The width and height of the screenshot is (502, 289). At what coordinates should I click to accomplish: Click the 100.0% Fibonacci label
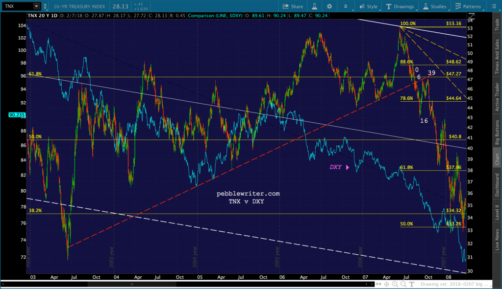[408, 23]
